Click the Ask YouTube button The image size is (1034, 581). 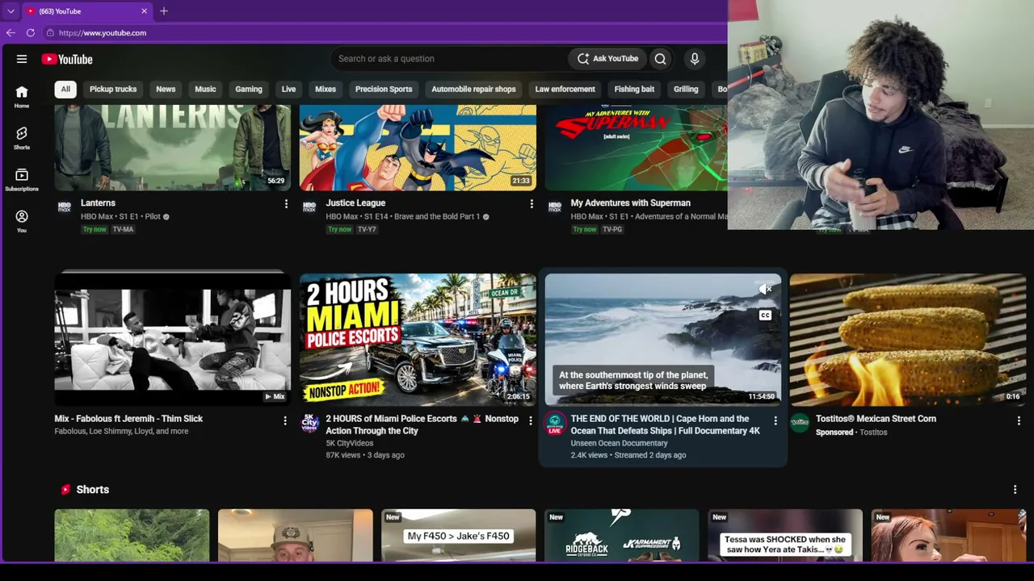(607, 59)
